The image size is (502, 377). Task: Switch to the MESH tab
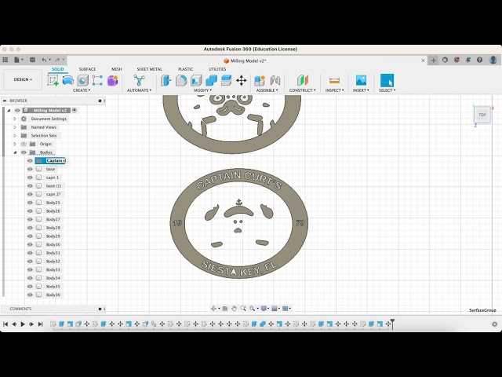(117, 69)
